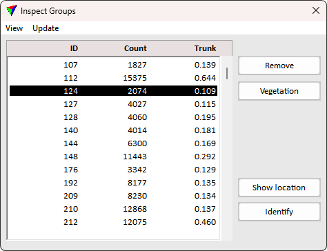Click the Inspect Groups application icon

coord(12,10)
